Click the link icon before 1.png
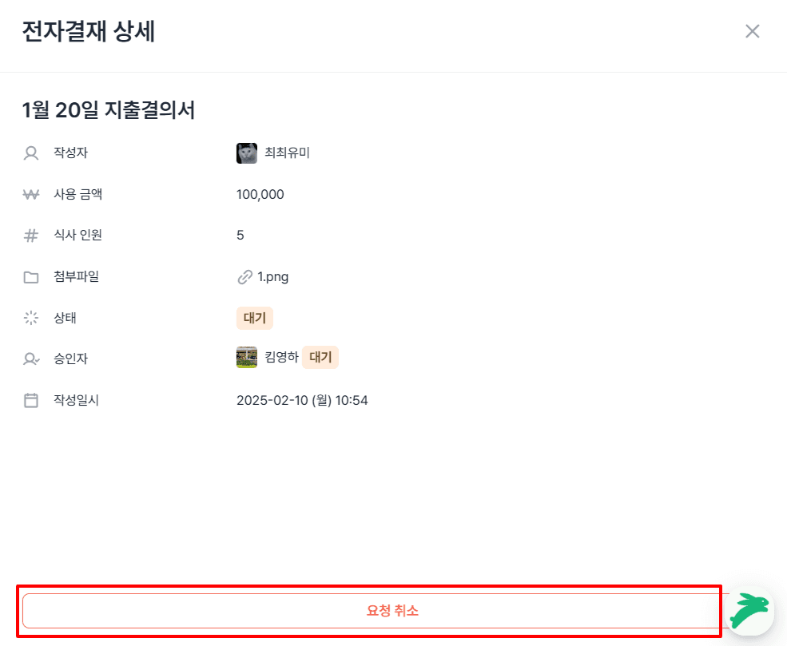Screen dimensions: 787x646 (x=244, y=276)
